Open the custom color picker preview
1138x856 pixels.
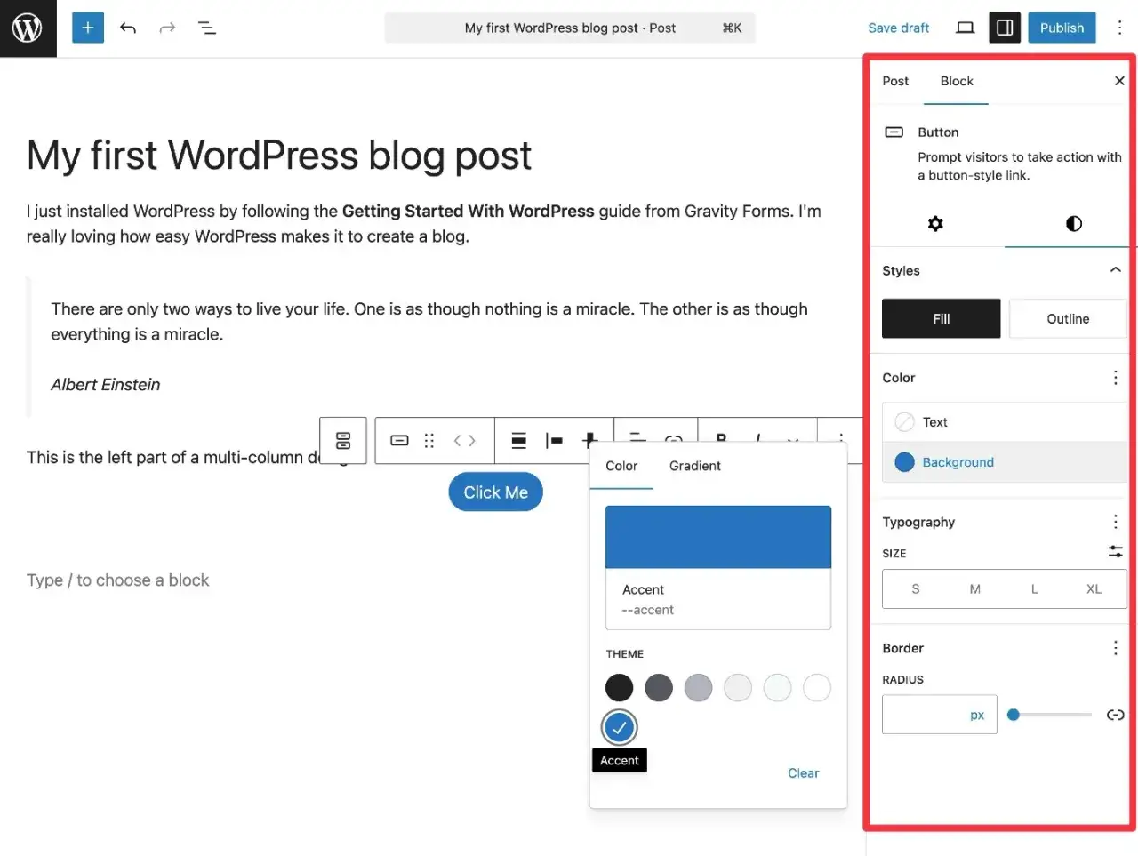(718, 537)
